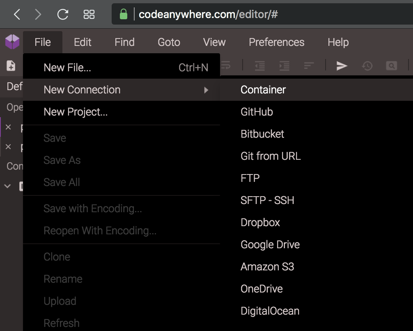Open the Help menu

[338, 42]
